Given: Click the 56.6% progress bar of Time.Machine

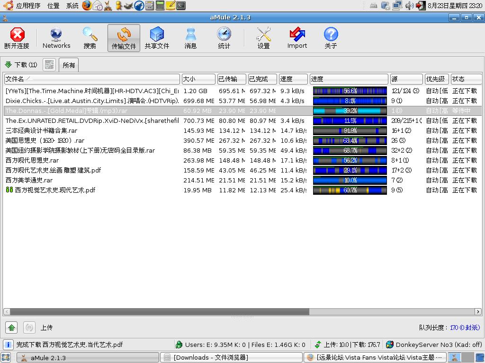Looking at the screenshot, I should pyautogui.click(x=350, y=91).
